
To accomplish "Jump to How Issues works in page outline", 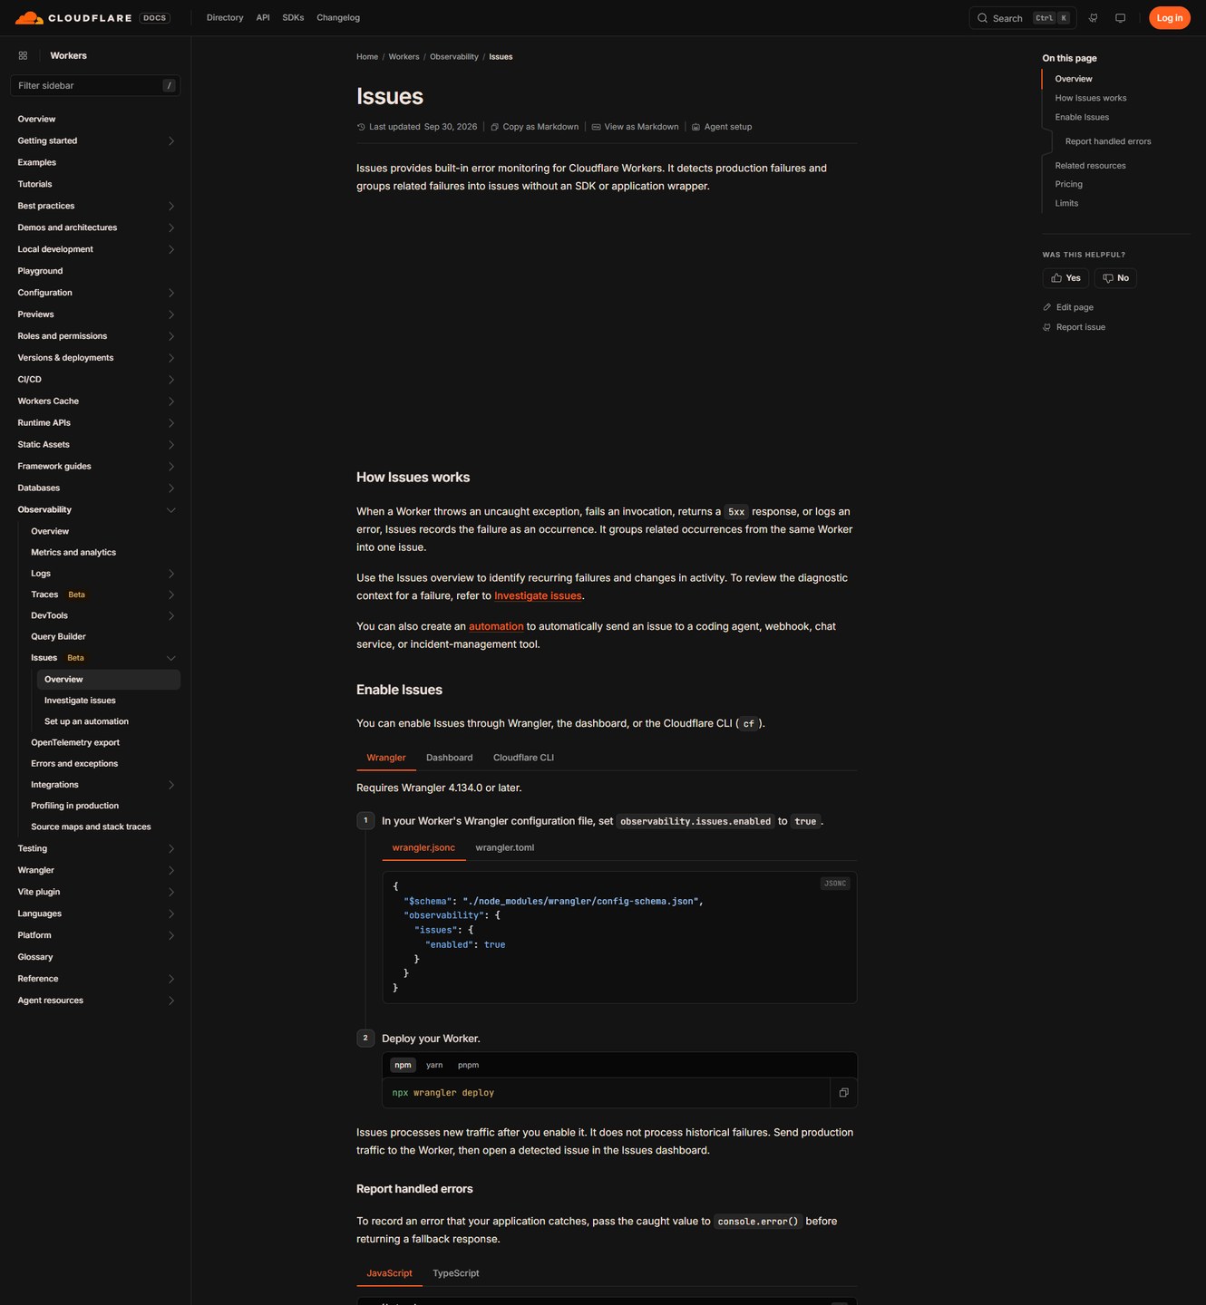I will coord(1091,98).
